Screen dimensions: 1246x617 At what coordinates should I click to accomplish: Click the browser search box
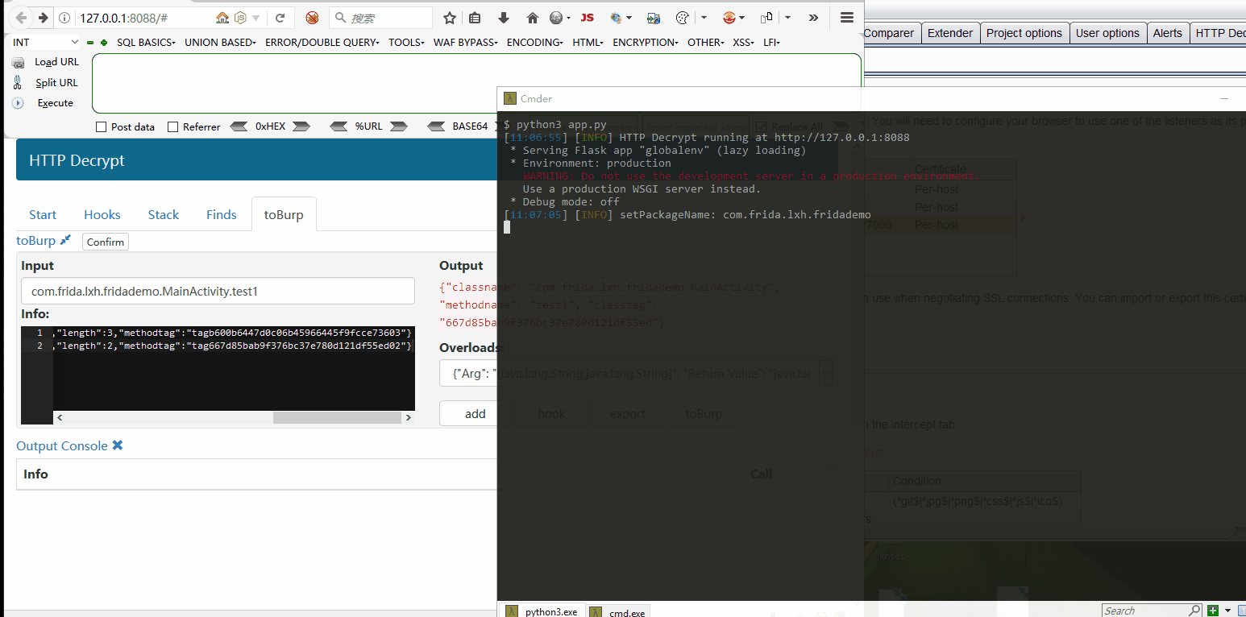[x=381, y=18]
